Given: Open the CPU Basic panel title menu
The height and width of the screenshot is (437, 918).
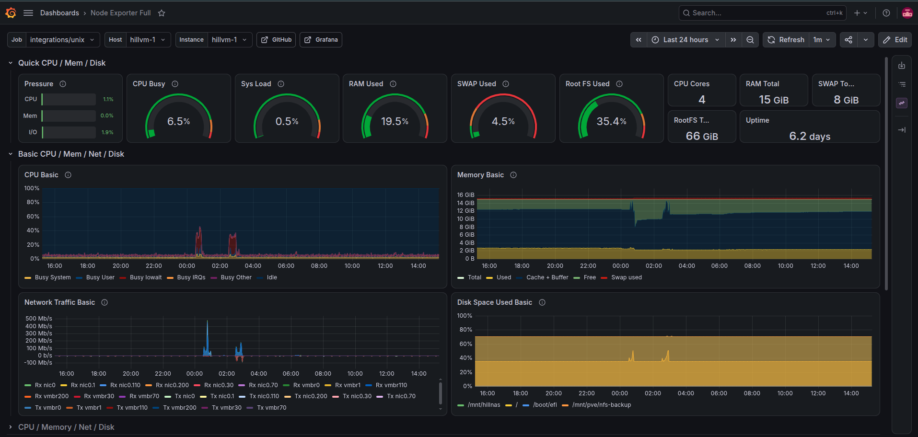Looking at the screenshot, I should pos(41,175).
